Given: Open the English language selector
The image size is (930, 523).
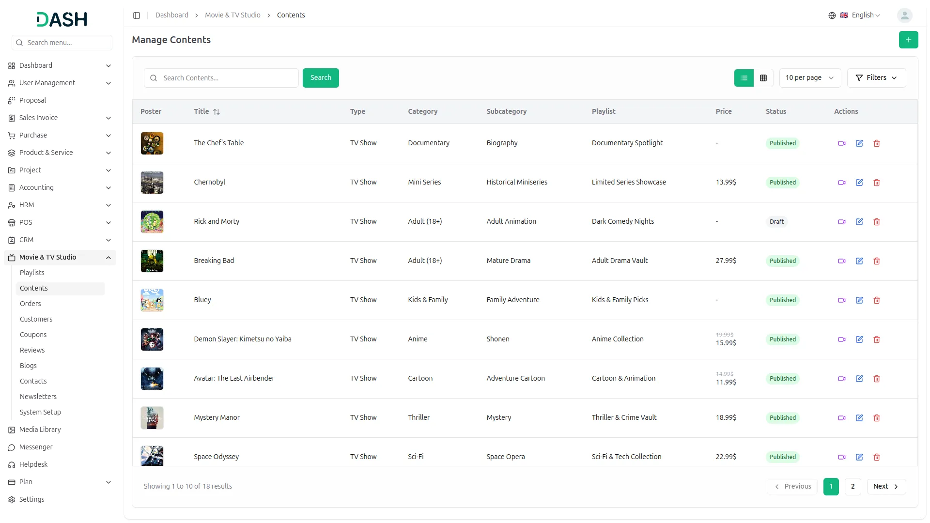Looking at the screenshot, I should tap(860, 15).
